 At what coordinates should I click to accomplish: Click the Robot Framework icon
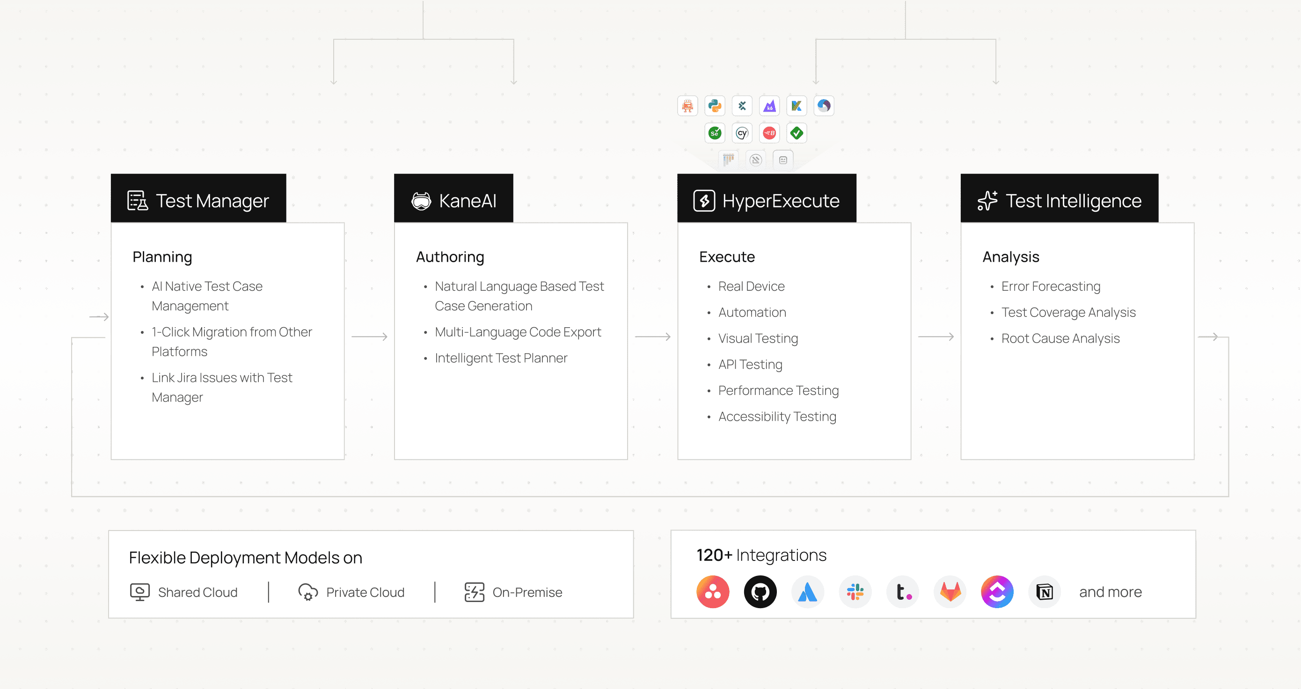[x=687, y=106]
